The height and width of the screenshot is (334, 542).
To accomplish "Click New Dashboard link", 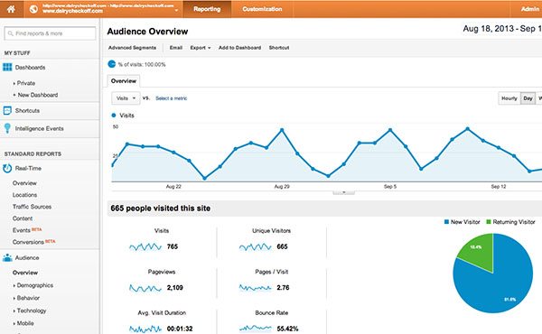I will (x=38, y=95).
